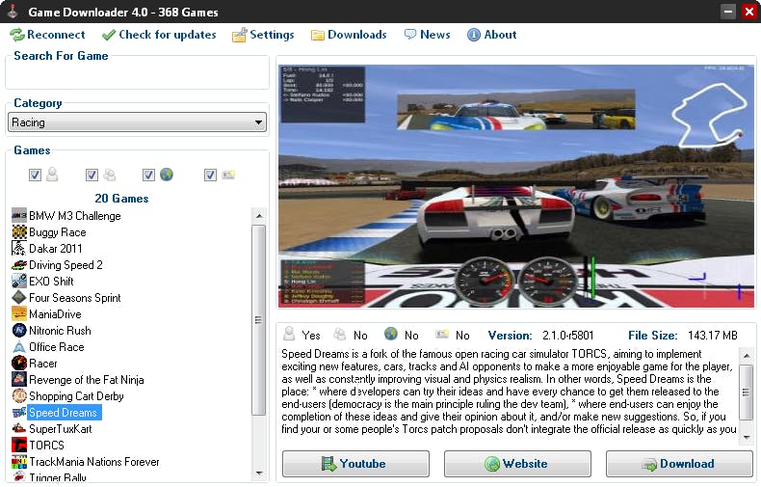The image size is (761, 487).
Task: Click the Four Seasons Sprint icon
Action: 19,297
